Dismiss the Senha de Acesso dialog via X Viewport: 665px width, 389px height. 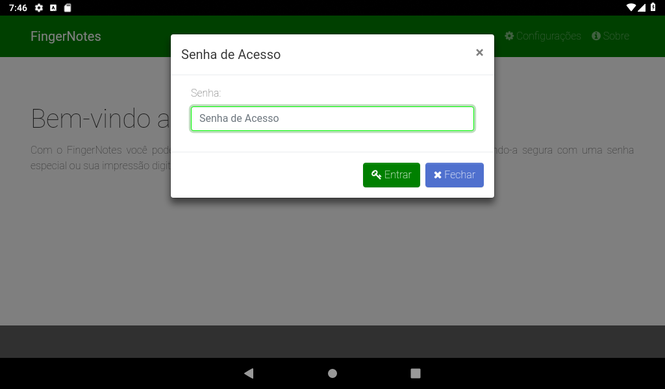coord(479,53)
